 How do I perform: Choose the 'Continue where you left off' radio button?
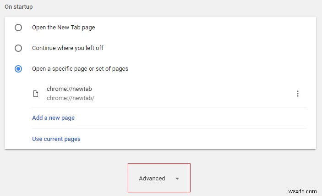click(18, 48)
